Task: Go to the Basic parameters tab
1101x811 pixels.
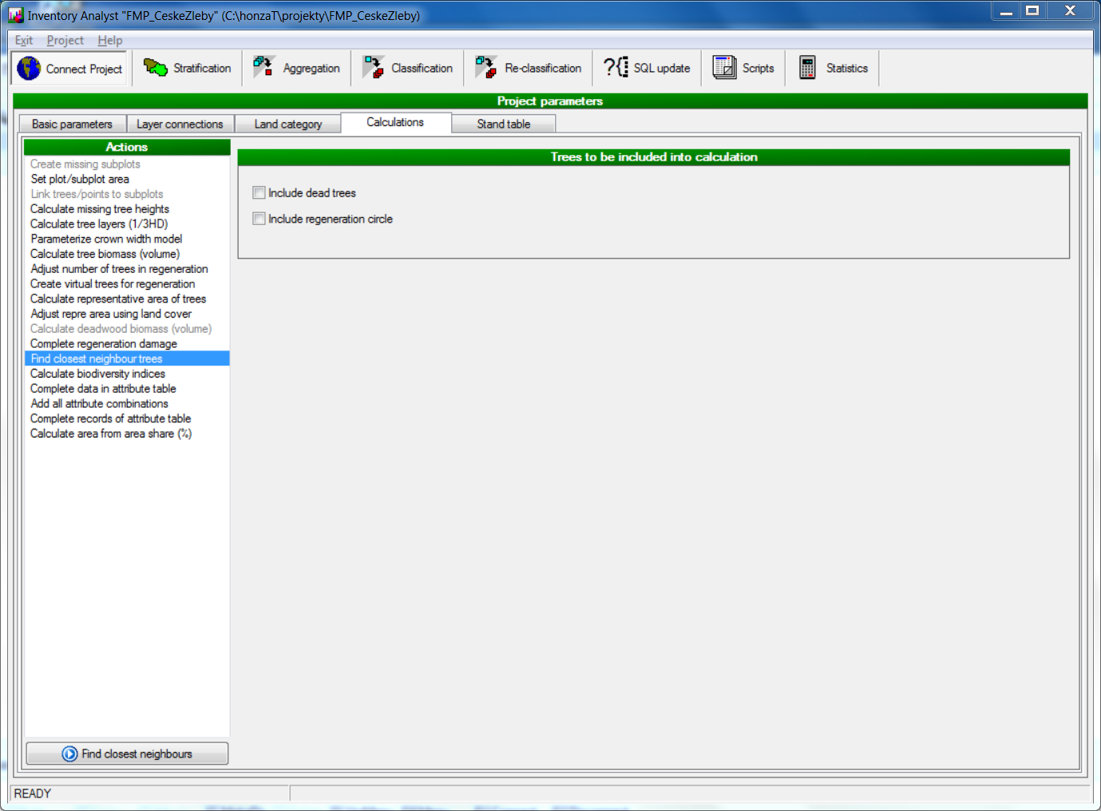Action: (x=72, y=124)
